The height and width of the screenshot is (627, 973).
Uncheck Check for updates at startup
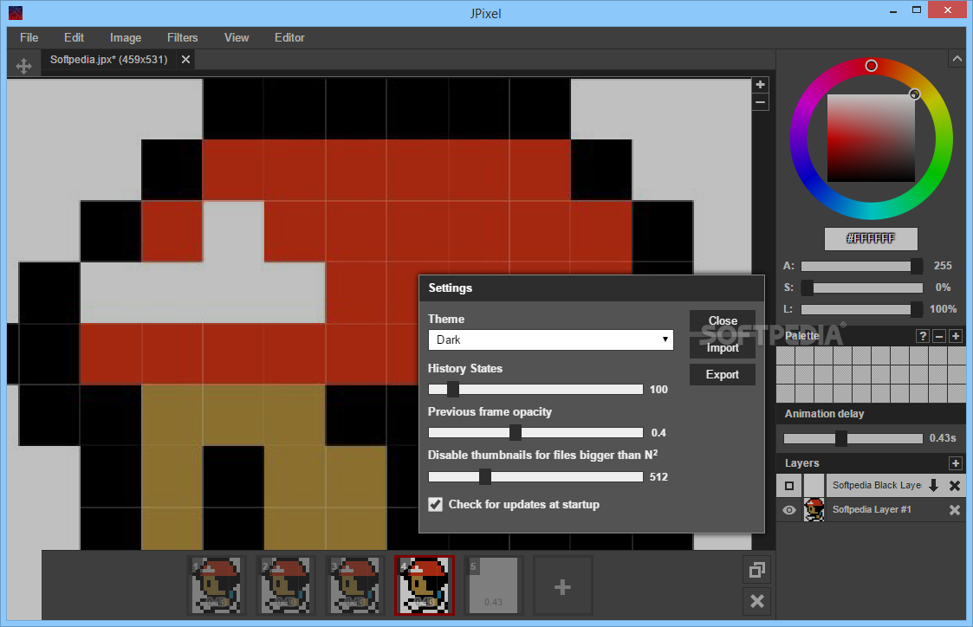(436, 504)
